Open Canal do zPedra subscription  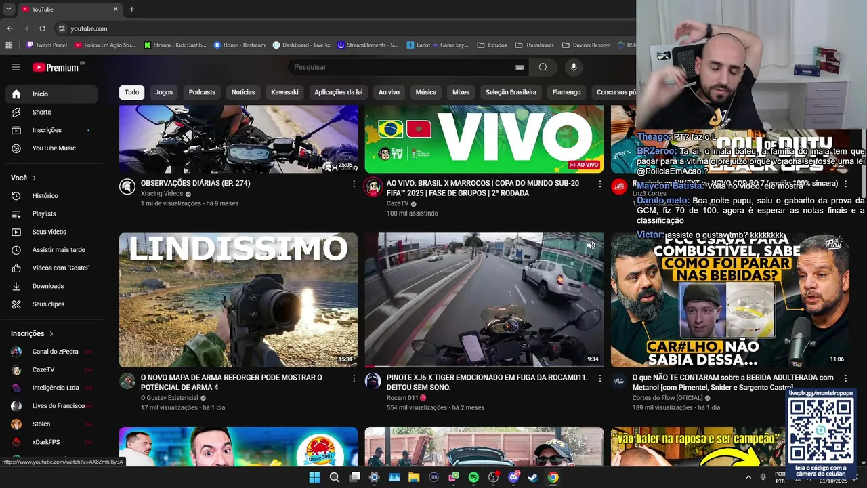coord(51,352)
